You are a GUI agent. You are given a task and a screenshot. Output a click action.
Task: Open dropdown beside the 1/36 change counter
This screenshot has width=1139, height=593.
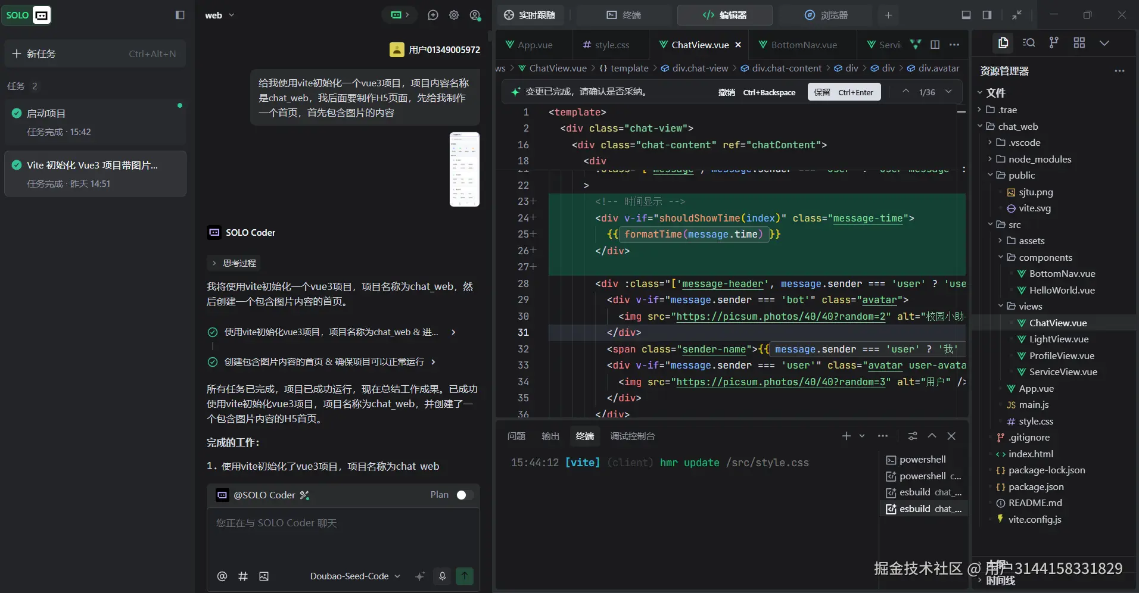[948, 92]
